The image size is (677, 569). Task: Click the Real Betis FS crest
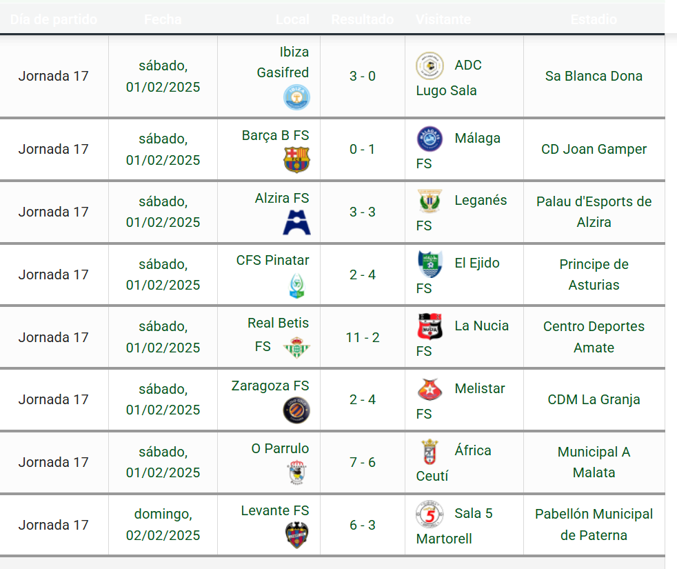coord(296,348)
